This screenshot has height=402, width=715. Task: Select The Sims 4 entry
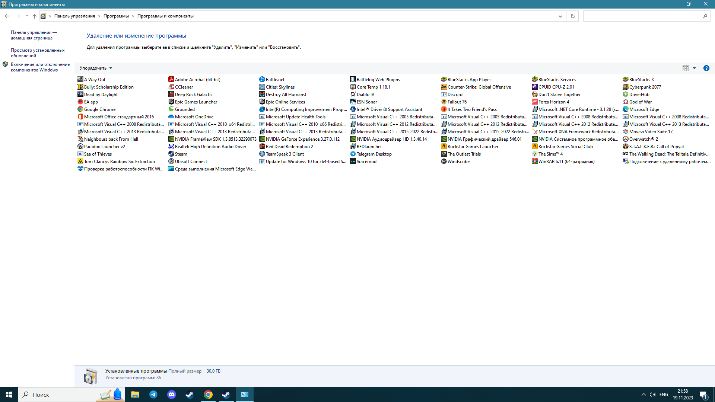pyautogui.click(x=547, y=154)
